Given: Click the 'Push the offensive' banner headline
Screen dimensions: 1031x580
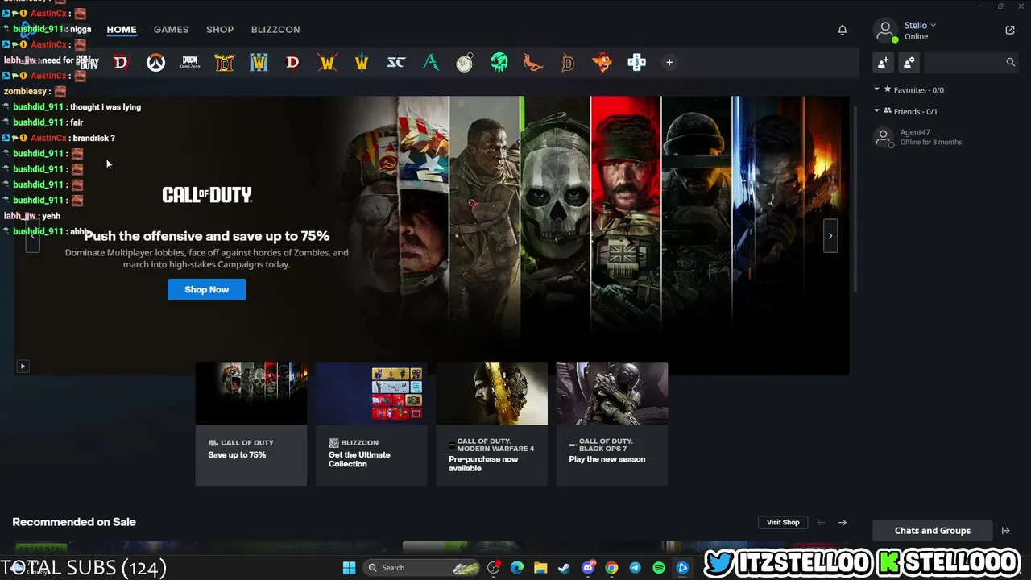Looking at the screenshot, I should coord(207,236).
